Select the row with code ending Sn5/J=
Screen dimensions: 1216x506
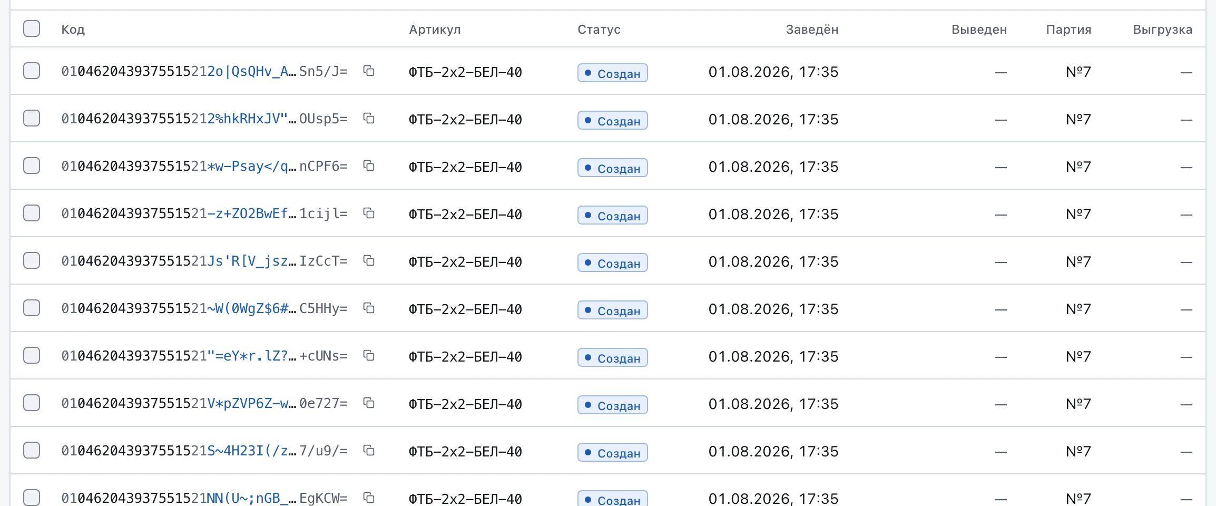coord(32,71)
